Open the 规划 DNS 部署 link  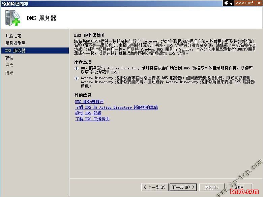pos(88,113)
